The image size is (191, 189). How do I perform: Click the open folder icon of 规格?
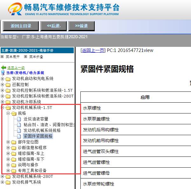(14, 113)
